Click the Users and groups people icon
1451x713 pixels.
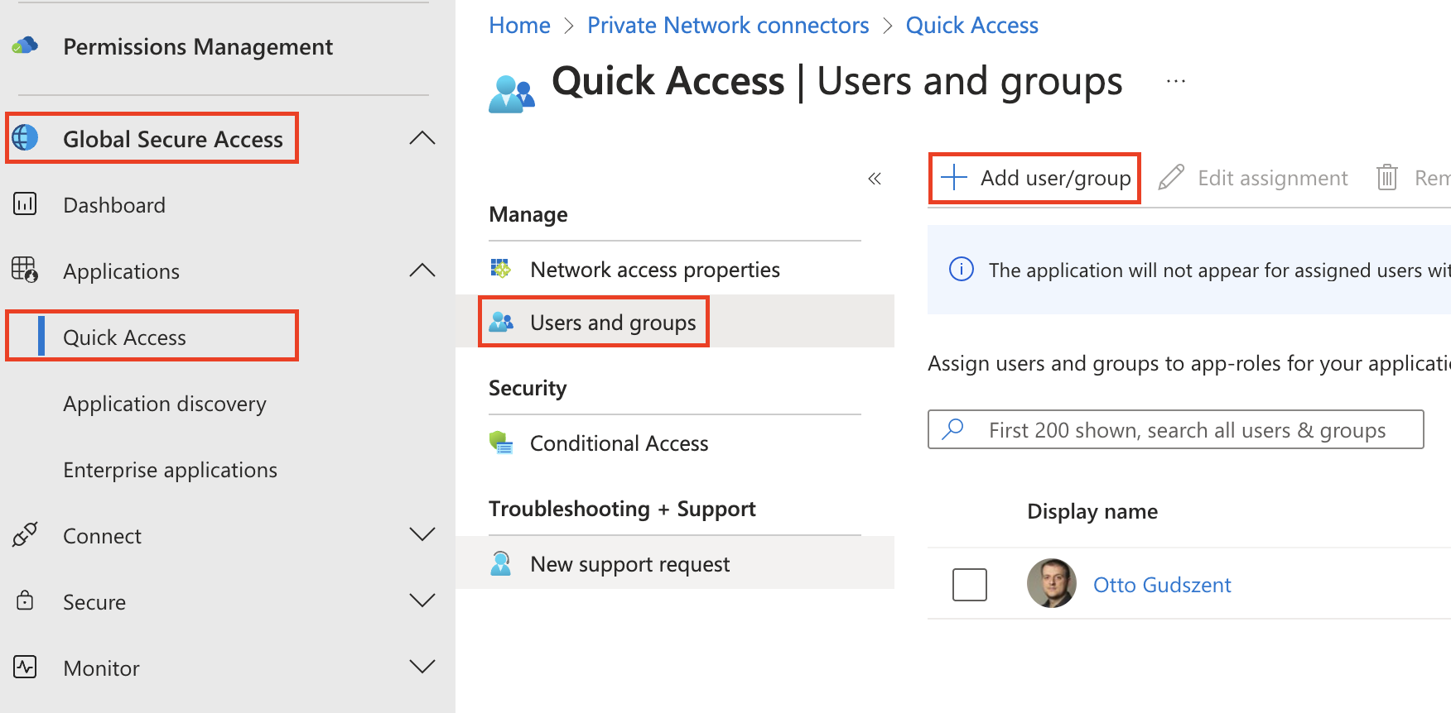pos(501,322)
